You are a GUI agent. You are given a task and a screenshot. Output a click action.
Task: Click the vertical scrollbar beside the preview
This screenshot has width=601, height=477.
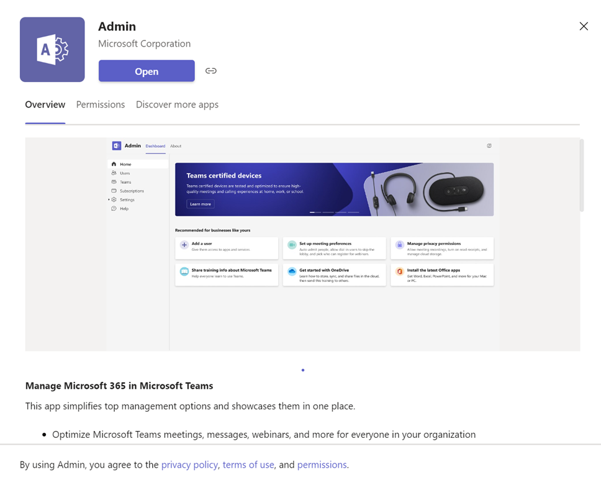582,176
